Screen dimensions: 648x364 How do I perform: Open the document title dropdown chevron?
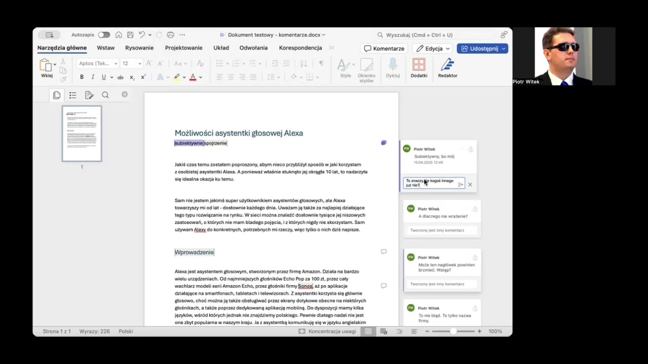(323, 35)
